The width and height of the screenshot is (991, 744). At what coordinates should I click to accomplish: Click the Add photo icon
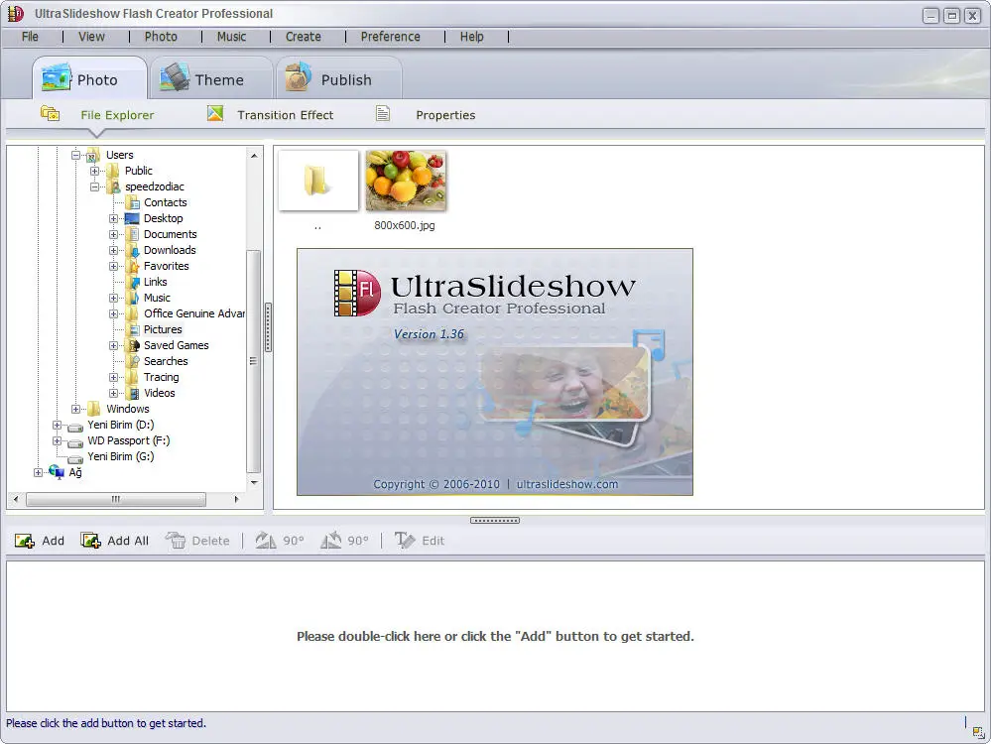pos(25,541)
